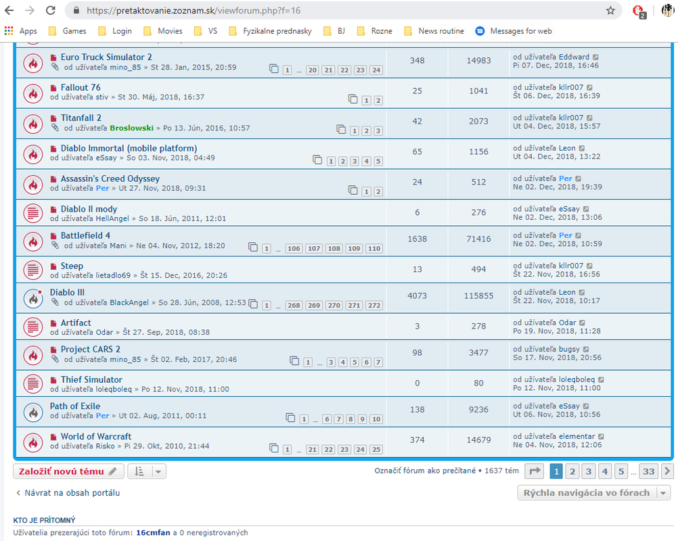Click the browser address bar URL
The width and height of the screenshot is (678, 541).
194,10
